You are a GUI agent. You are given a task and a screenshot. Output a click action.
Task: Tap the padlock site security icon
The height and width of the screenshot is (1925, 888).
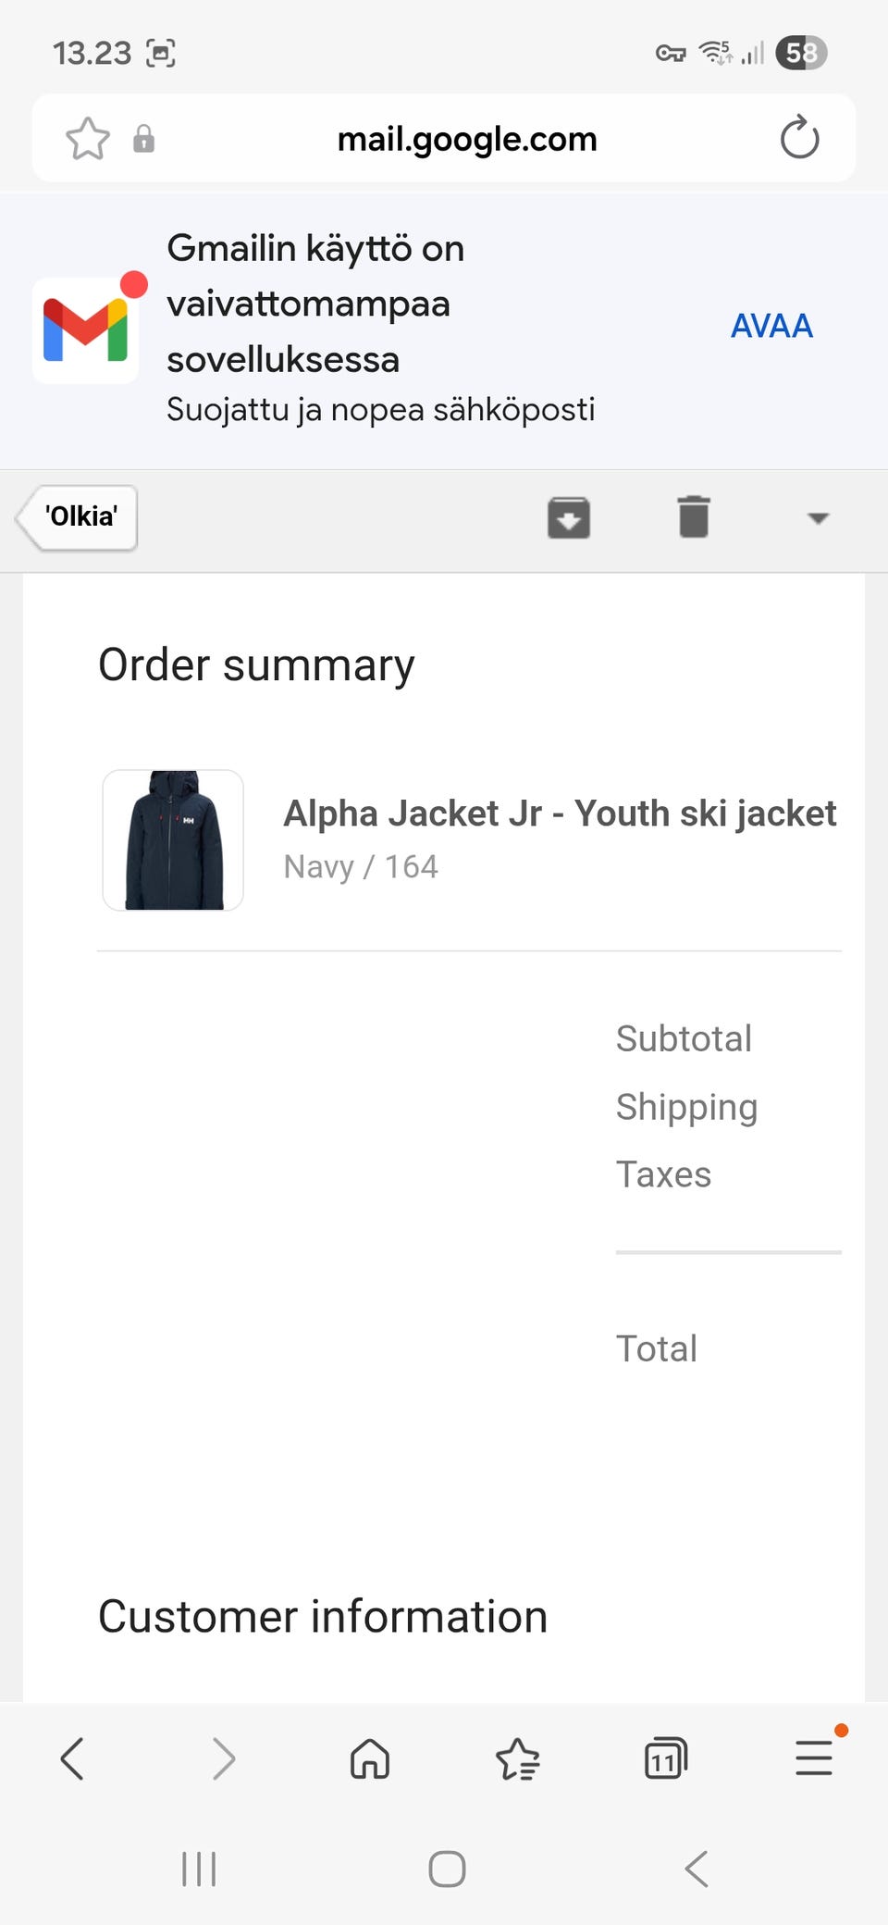143,139
